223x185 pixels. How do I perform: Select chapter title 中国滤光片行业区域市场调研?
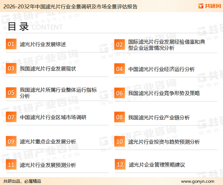point(53,117)
